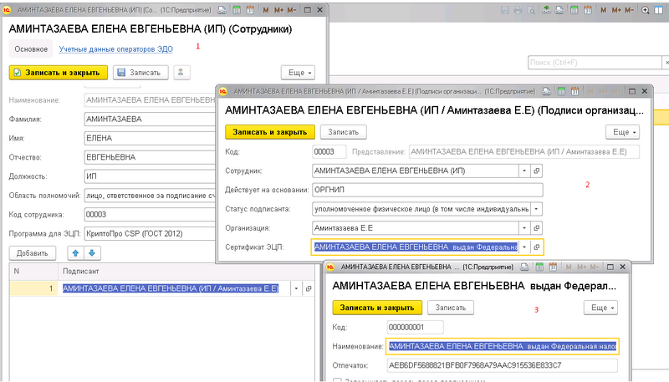Image resolution: width=669 pixels, height=382 pixels.
Task: Open the Еще menu in Сотрудники window
Action: (297, 73)
